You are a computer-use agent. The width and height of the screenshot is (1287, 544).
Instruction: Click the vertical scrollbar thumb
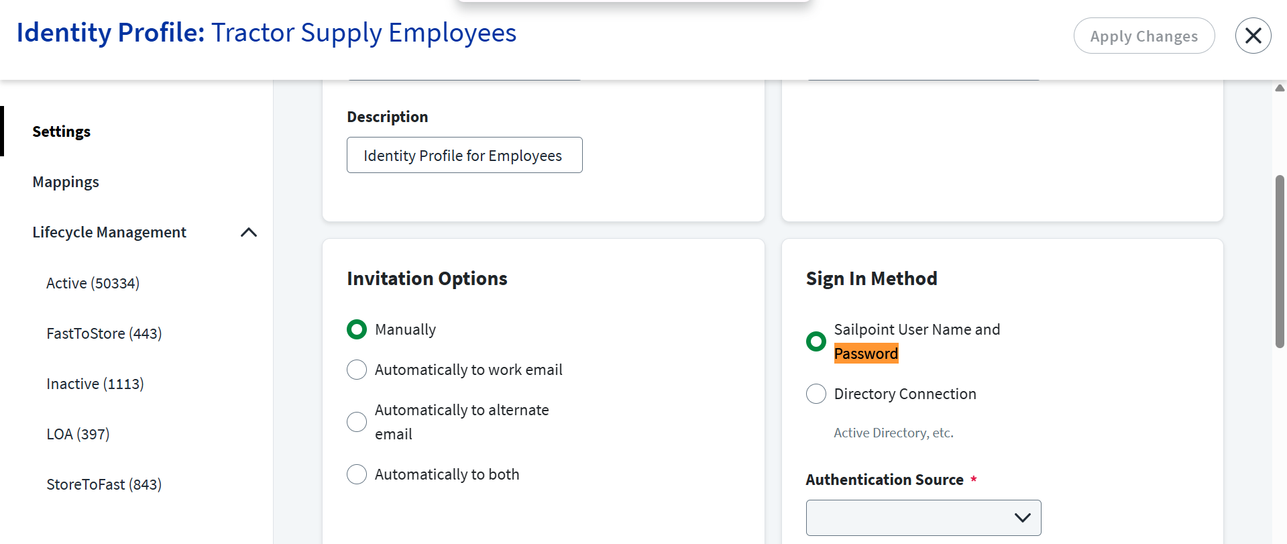click(x=1280, y=262)
